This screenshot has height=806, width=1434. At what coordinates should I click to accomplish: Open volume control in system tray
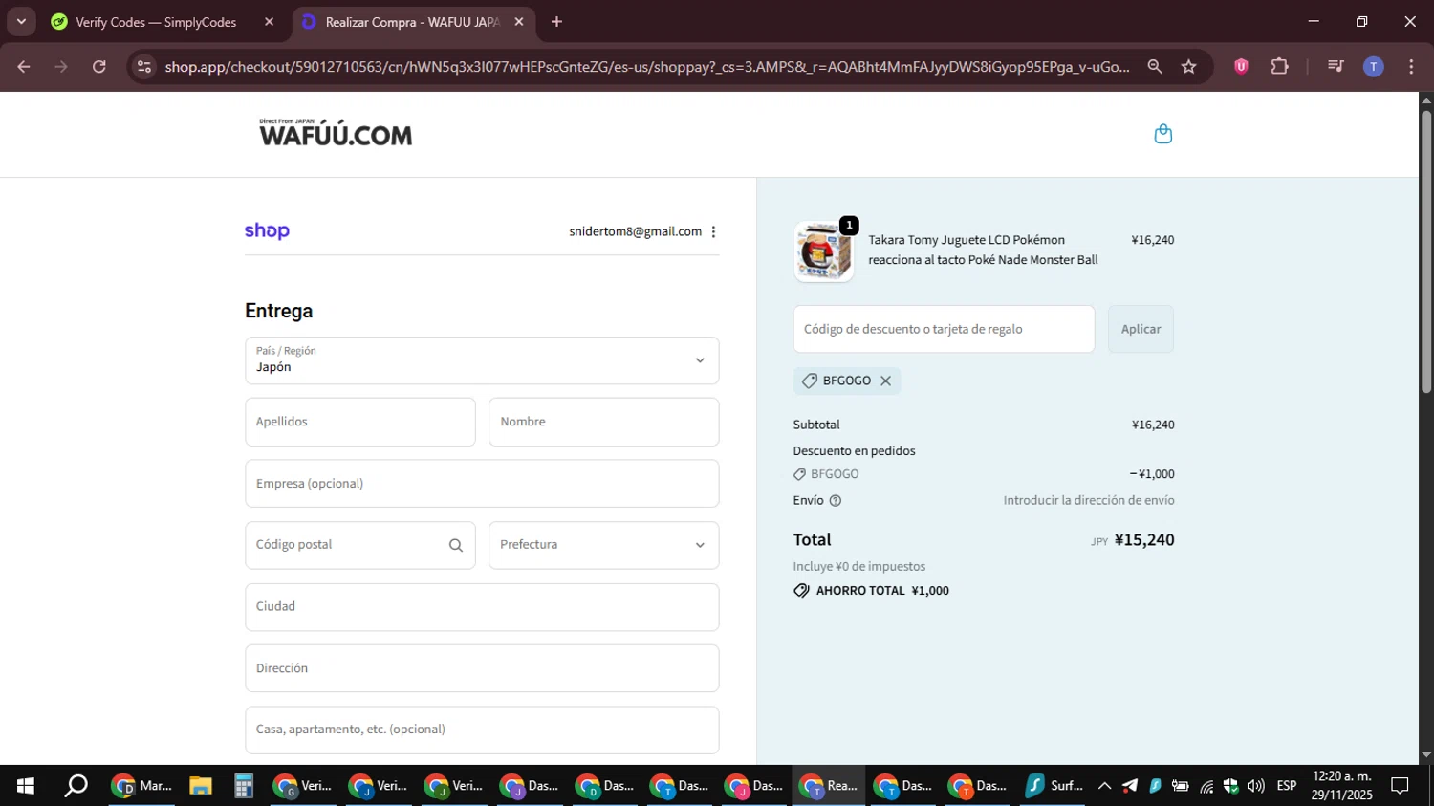click(x=1255, y=786)
